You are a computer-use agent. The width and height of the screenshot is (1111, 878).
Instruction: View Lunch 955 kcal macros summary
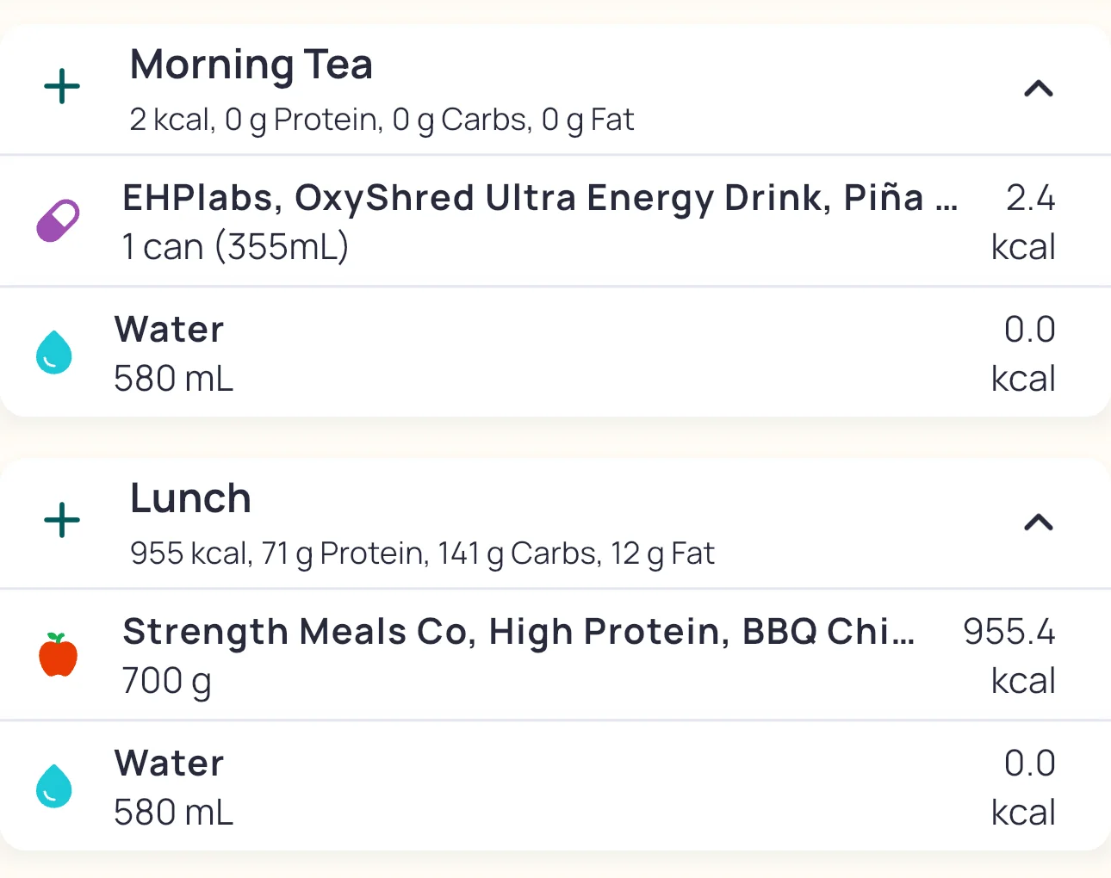(422, 553)
